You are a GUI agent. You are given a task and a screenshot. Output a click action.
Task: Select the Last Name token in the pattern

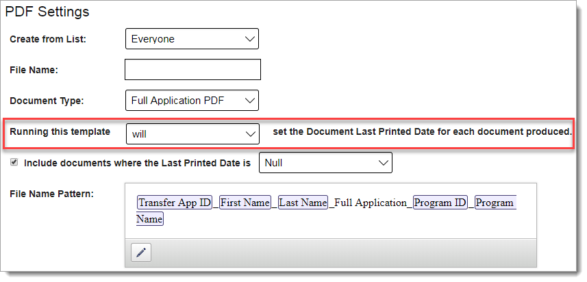coord(303,203)
